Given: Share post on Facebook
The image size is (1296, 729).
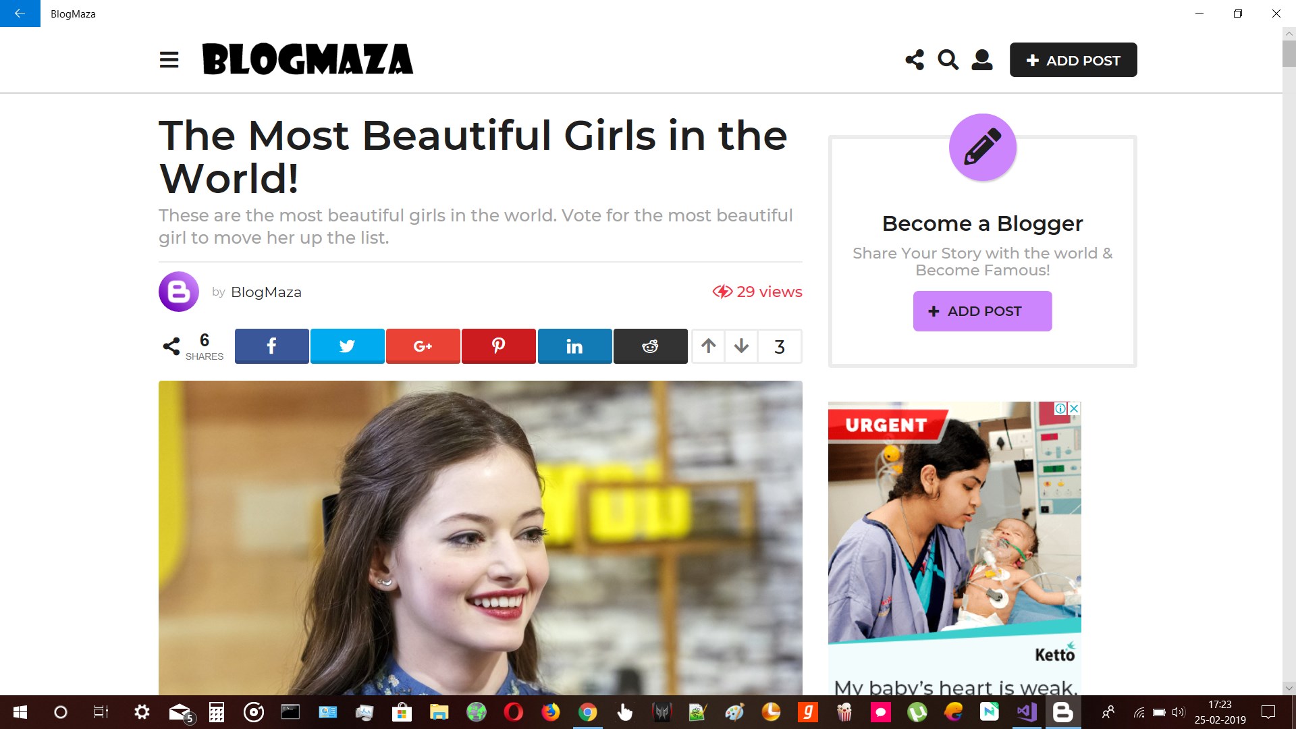Looking at the screenshot, I should click(271, 346).
